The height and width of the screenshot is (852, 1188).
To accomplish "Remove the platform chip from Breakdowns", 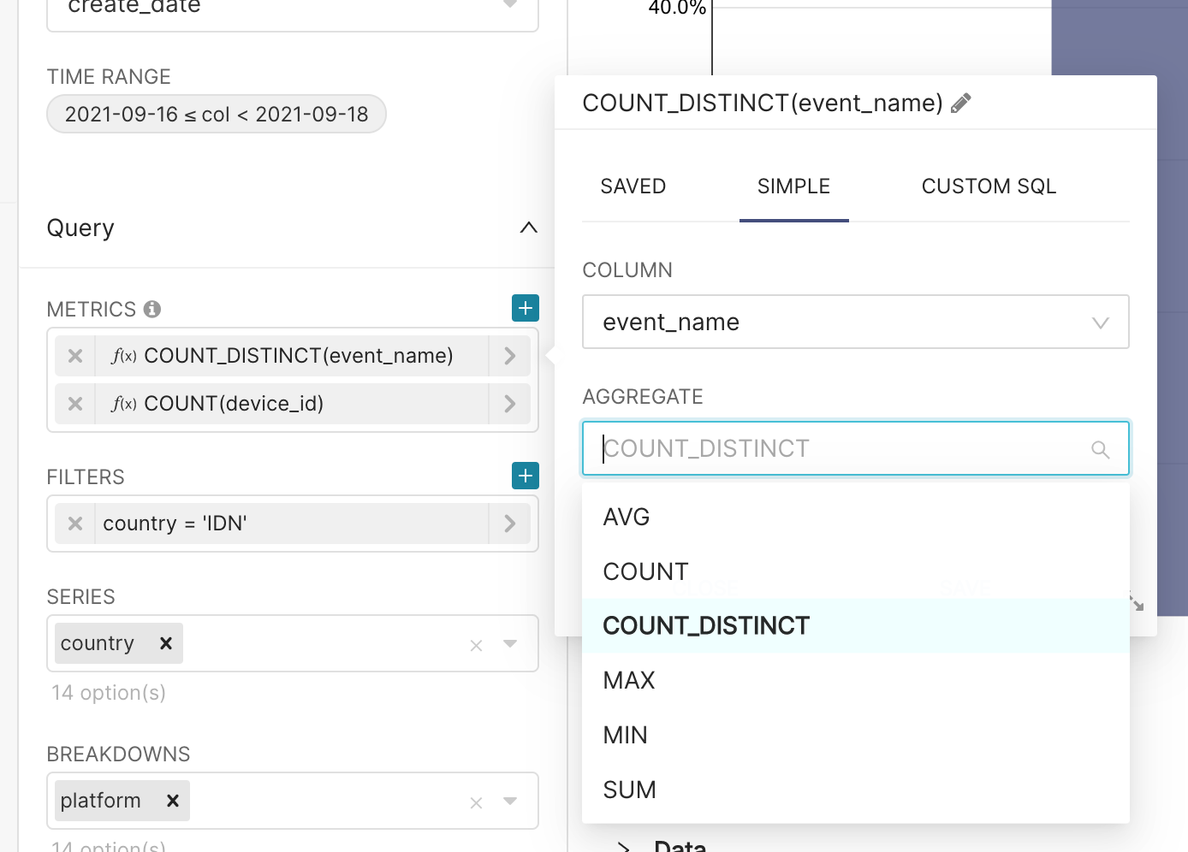I will 172,800.
